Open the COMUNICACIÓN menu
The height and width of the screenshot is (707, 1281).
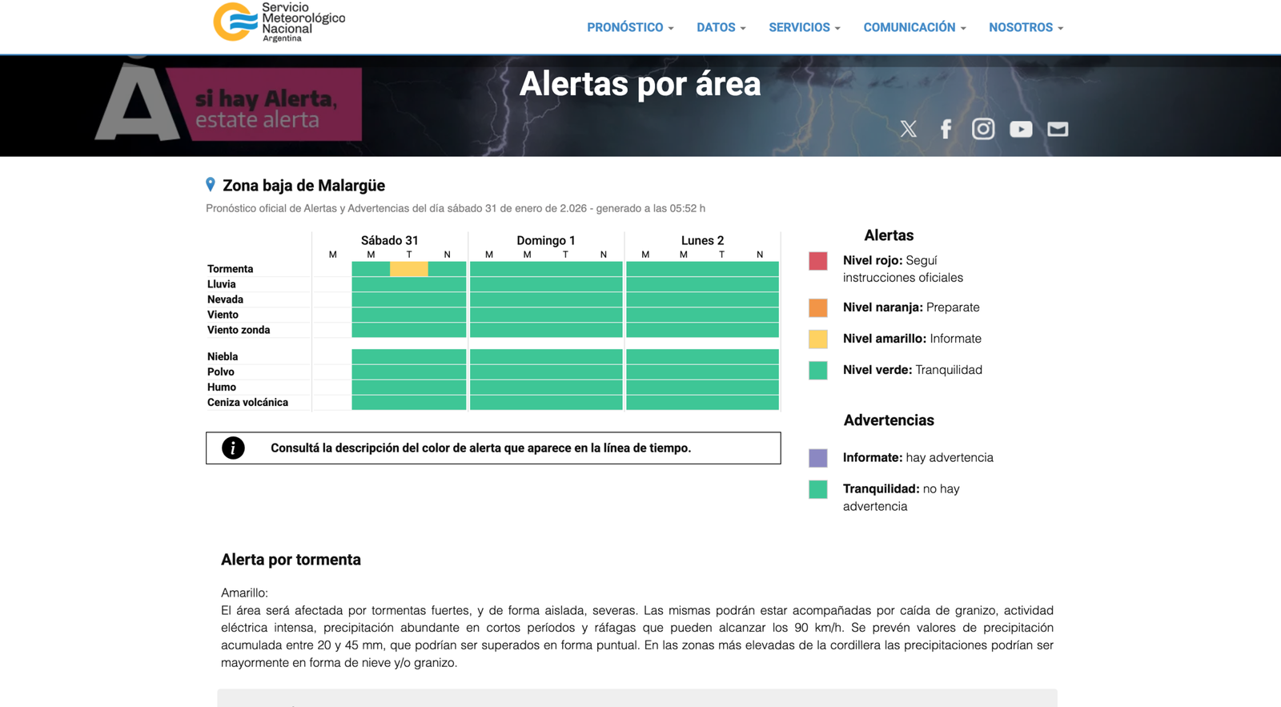(x=914, y=27)
